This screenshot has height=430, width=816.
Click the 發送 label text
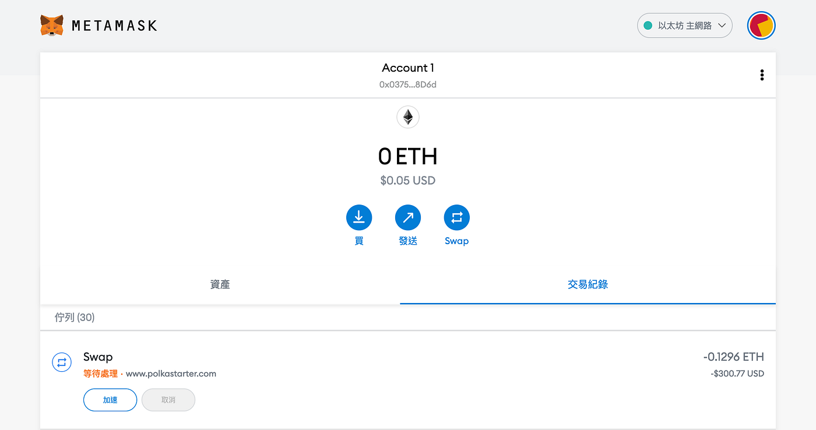408,241
